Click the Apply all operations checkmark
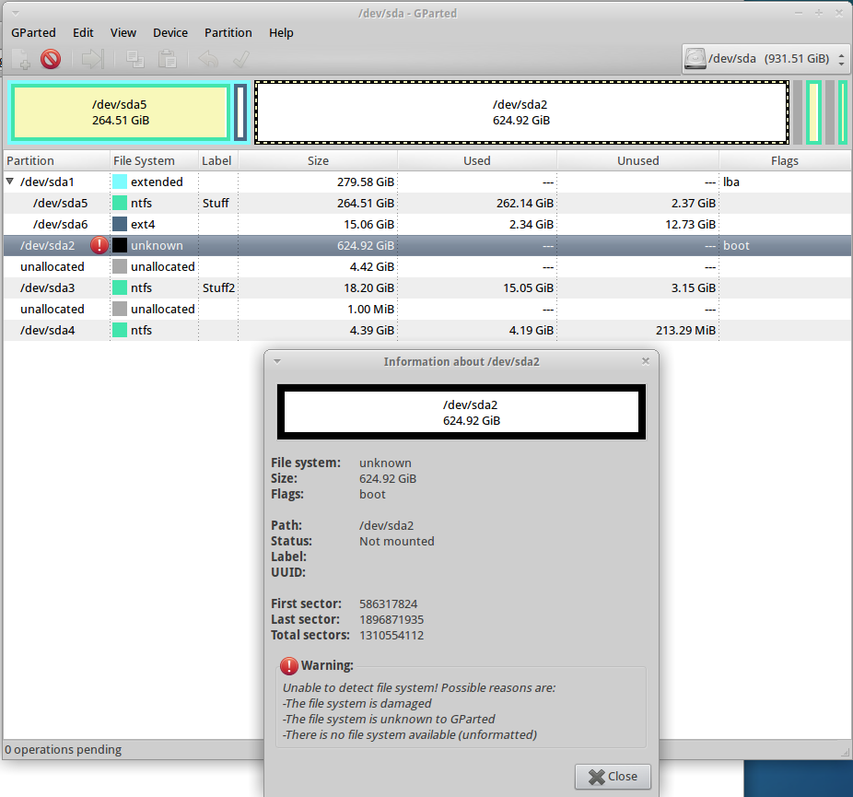Image resolution: width=853 pixels, height=797 pixels. coord(241,59)
